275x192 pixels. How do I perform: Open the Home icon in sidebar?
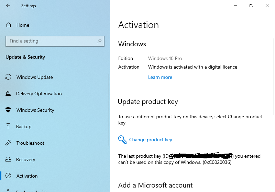[9, 25]
